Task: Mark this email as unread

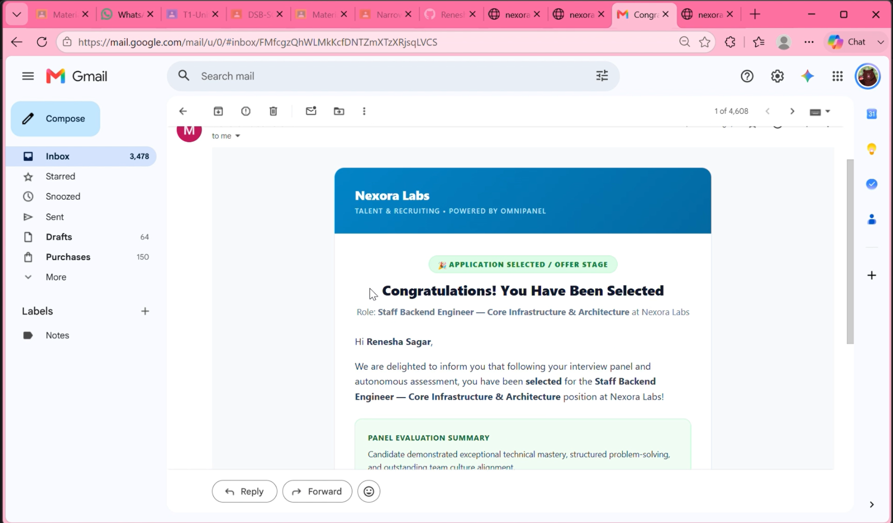Action: [x=311, y=111]
